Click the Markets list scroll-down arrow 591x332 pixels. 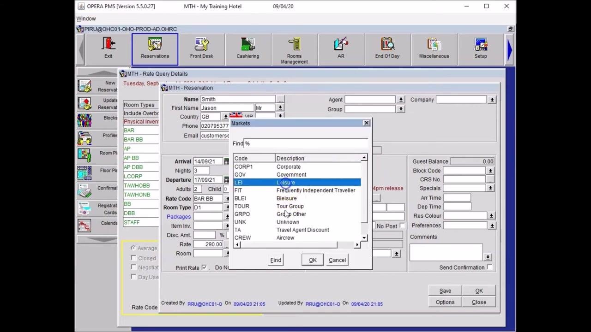(x=364, y=237)
